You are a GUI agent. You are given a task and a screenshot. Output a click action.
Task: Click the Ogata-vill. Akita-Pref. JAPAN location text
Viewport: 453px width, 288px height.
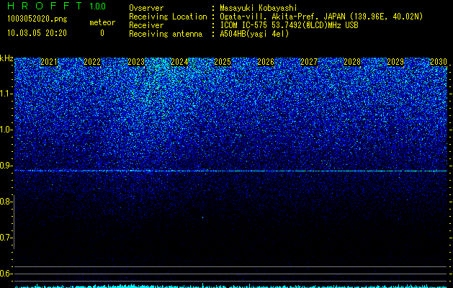(321, 17)
